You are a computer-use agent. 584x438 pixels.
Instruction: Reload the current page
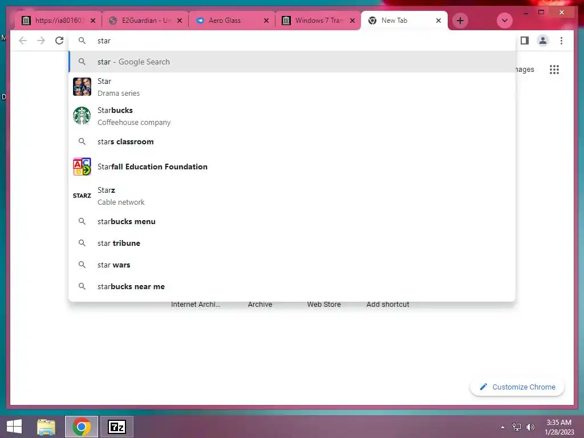(x=59, y=40)
